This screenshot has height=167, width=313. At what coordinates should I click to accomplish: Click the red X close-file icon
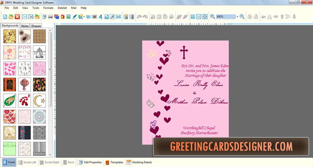[x=17, y=17]
